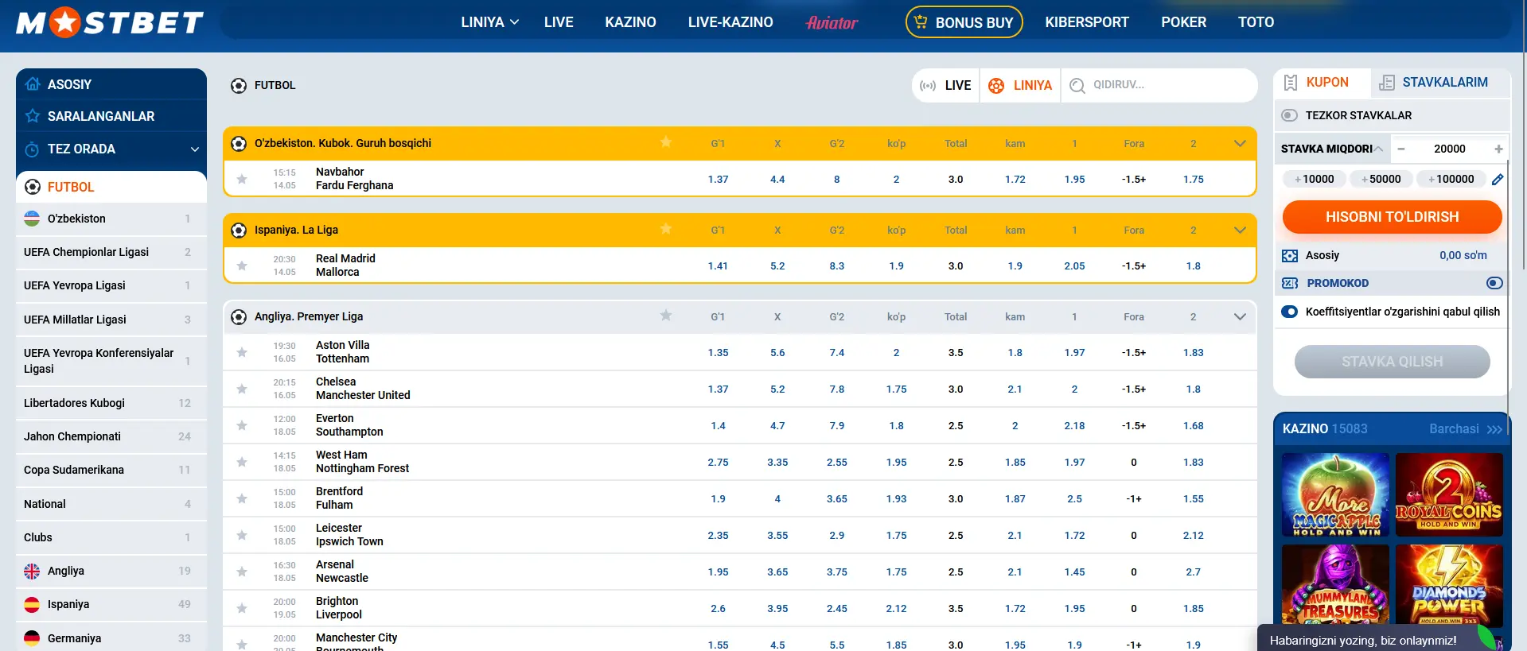Viewport: 1527px width, 651px height.
Task: Toggle Tezkor Stavkalar switch
Action: [1289, 115]
